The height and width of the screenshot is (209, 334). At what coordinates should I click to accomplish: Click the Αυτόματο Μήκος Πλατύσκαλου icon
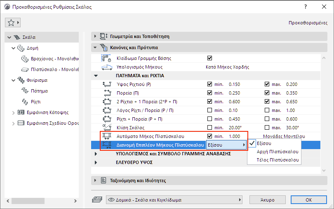click(x=107, y=136)
